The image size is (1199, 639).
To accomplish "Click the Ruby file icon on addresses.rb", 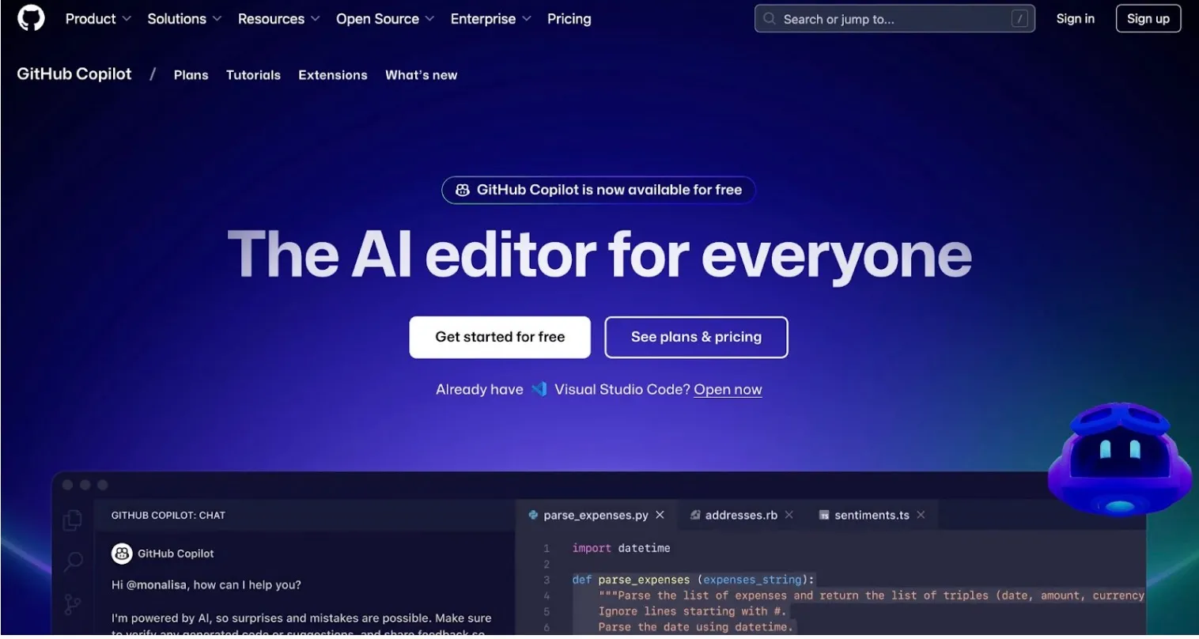I will click(x=695, y=515).
